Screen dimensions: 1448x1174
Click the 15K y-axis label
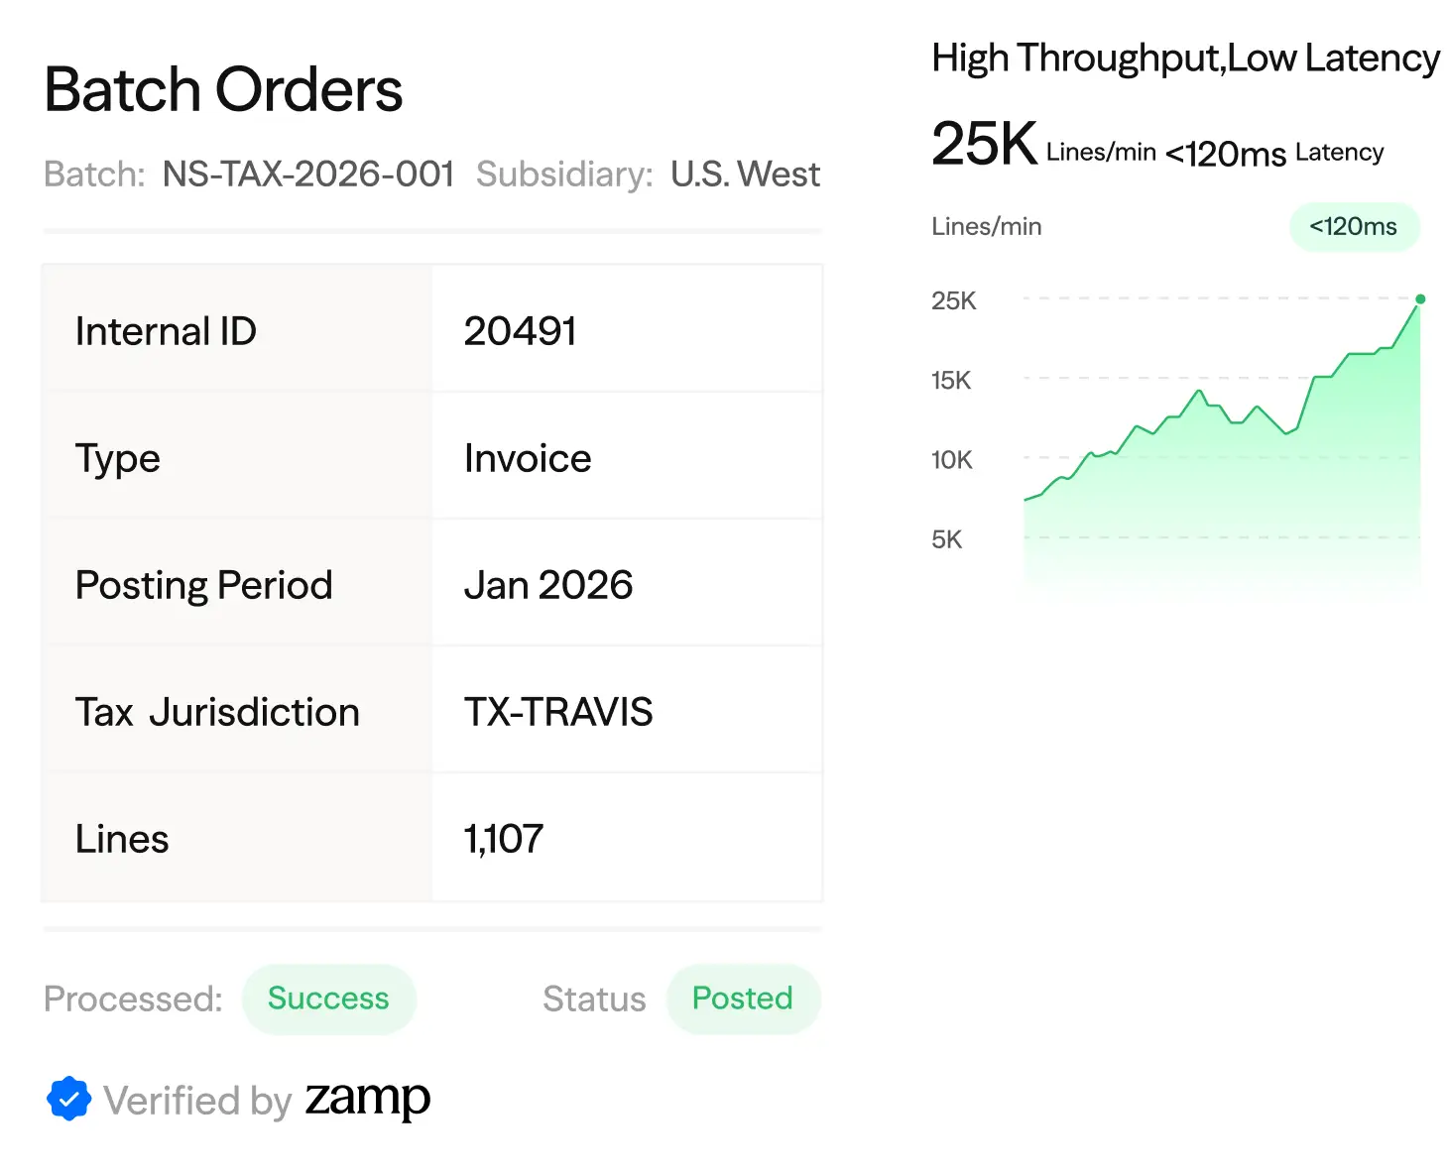pos(950,380)
